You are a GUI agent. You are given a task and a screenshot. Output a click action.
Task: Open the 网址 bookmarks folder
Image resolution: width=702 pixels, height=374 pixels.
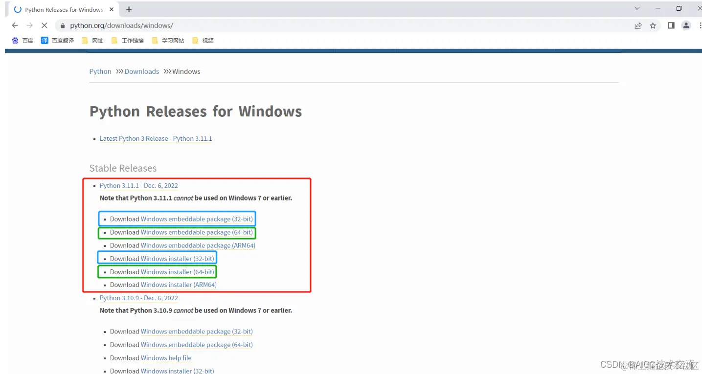click(92, 41)
